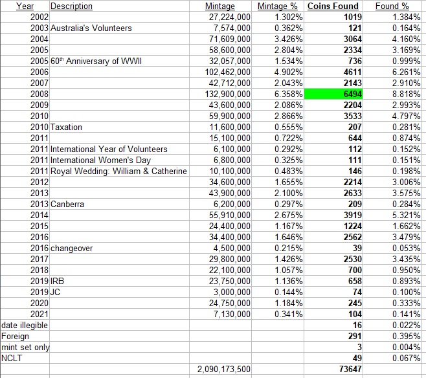Click the green highlighted cell 6494
The width and height of the screenshot is (426, 378).
coord(333,94)
